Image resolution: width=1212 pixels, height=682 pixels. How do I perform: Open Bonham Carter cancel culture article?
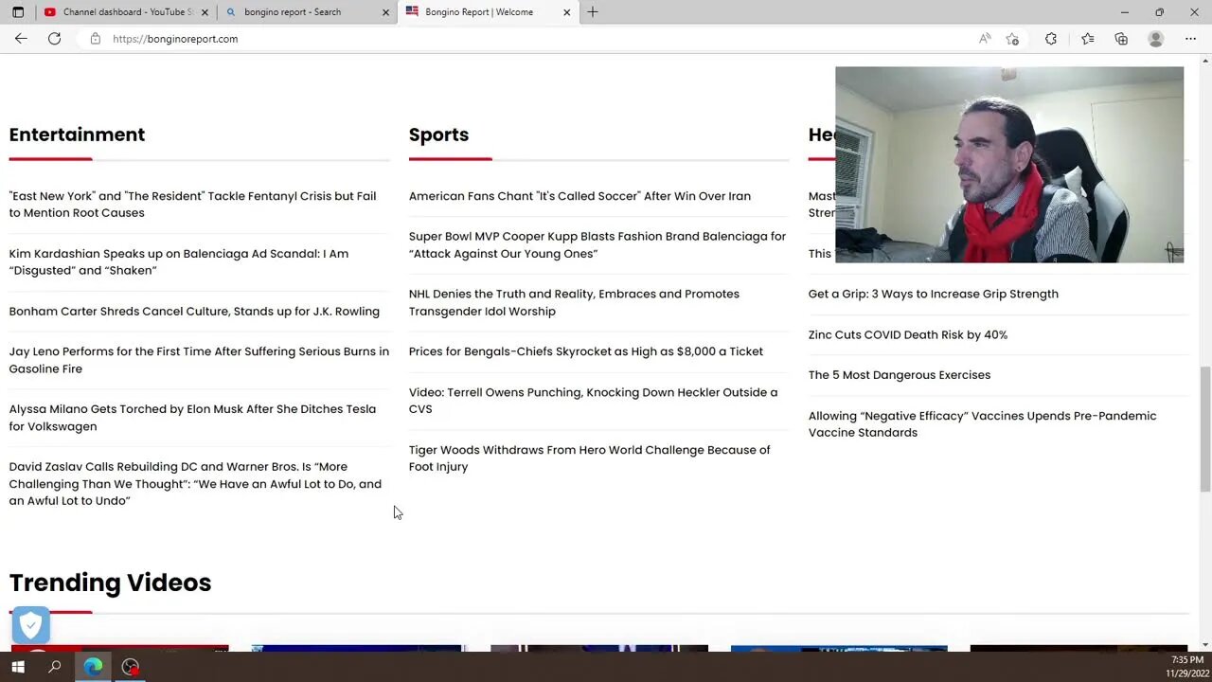tap(194, 312)
